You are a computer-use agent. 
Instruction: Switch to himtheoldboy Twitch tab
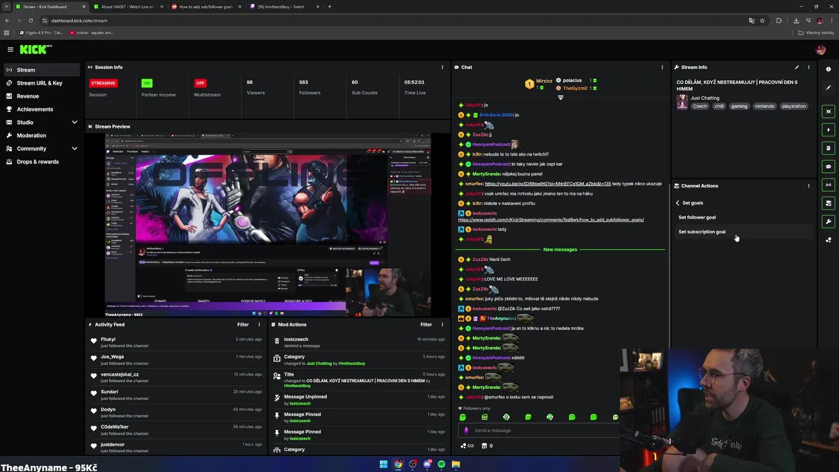coord(284,7)
